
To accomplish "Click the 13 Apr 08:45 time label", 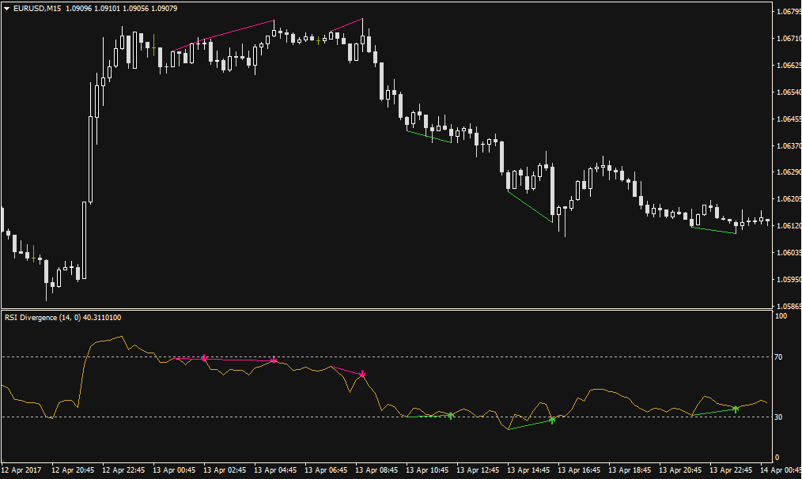I will [377, 470].
